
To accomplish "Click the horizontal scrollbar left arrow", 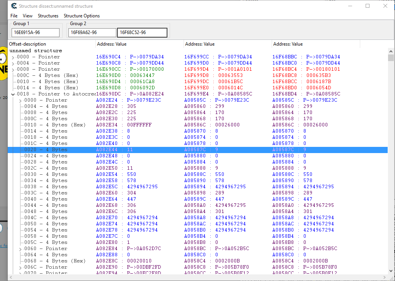I will click(x=11, y=277).
